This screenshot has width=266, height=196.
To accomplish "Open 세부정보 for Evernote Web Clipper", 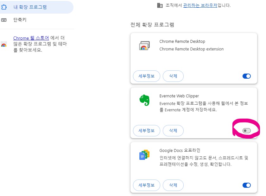I will tap(147, 131).
